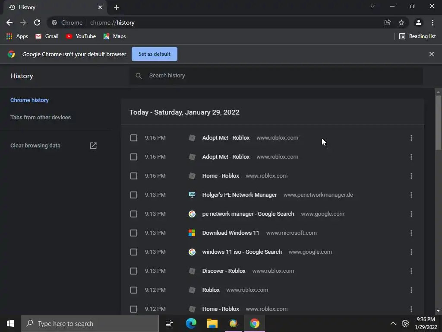Open actions menu for Discover - Roblox
The image size is (442, 332).
tap(411, 271)
